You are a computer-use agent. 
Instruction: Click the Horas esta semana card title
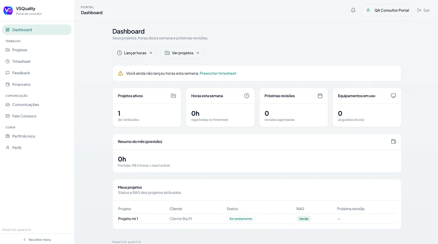[207, 96]
